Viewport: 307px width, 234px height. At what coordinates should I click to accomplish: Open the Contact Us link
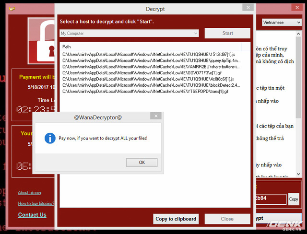[x=32, y=215]
